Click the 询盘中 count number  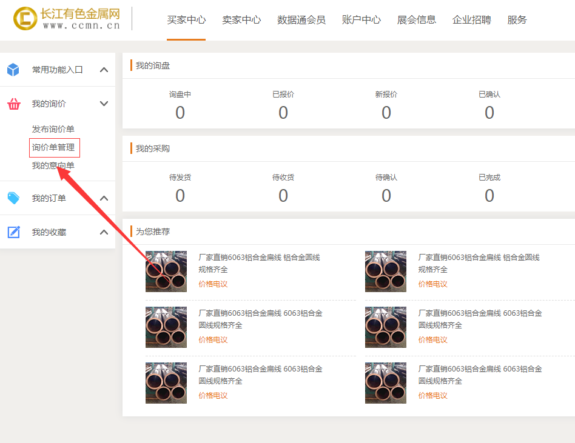(x=180, y=113)
